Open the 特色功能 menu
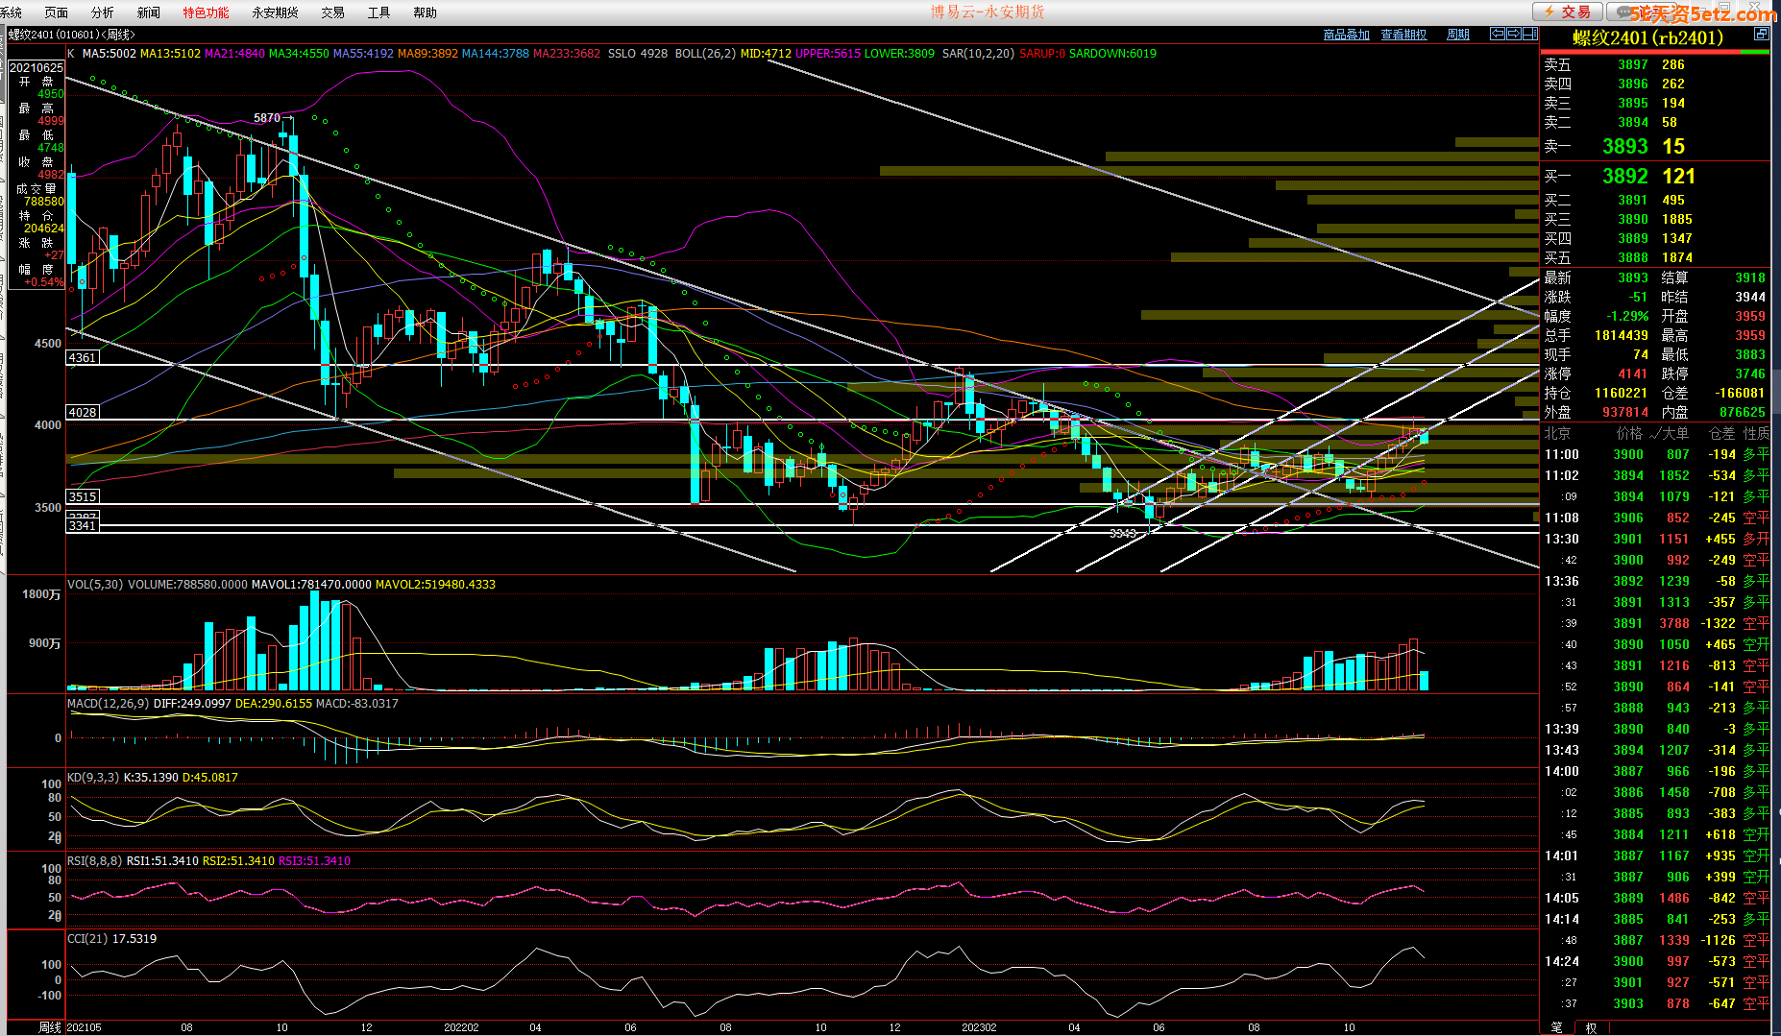This screenshot has width=1781, height=1036. tap(206, 12)
